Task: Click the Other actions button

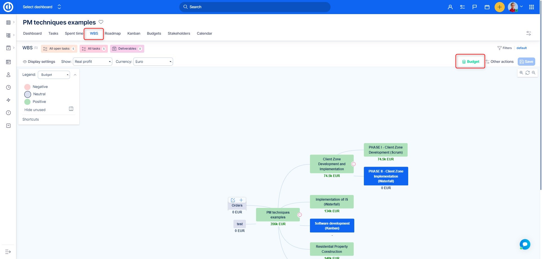Action: point(499,62)
